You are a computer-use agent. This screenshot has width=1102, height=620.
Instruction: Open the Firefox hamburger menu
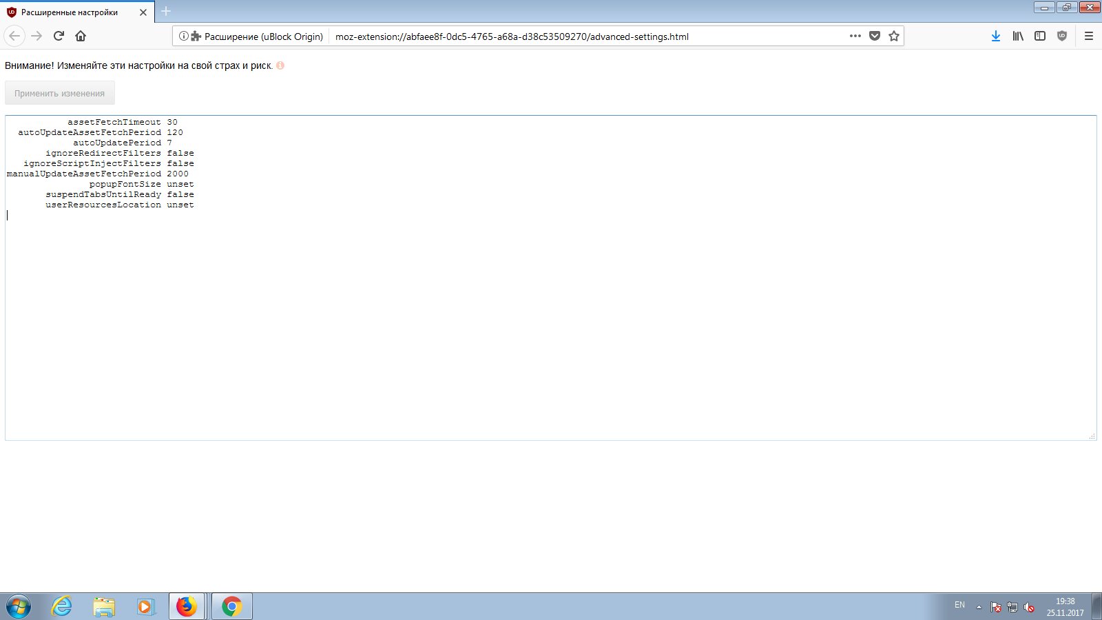click(x=1089, y=36)
